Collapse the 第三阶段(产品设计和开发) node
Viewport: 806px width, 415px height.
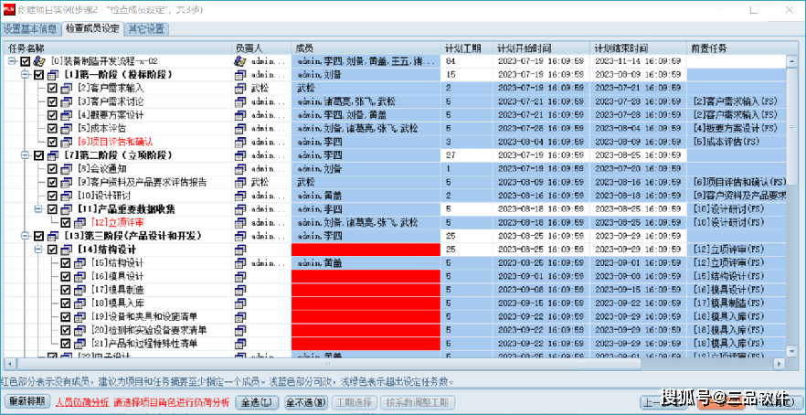coord(25,236)
